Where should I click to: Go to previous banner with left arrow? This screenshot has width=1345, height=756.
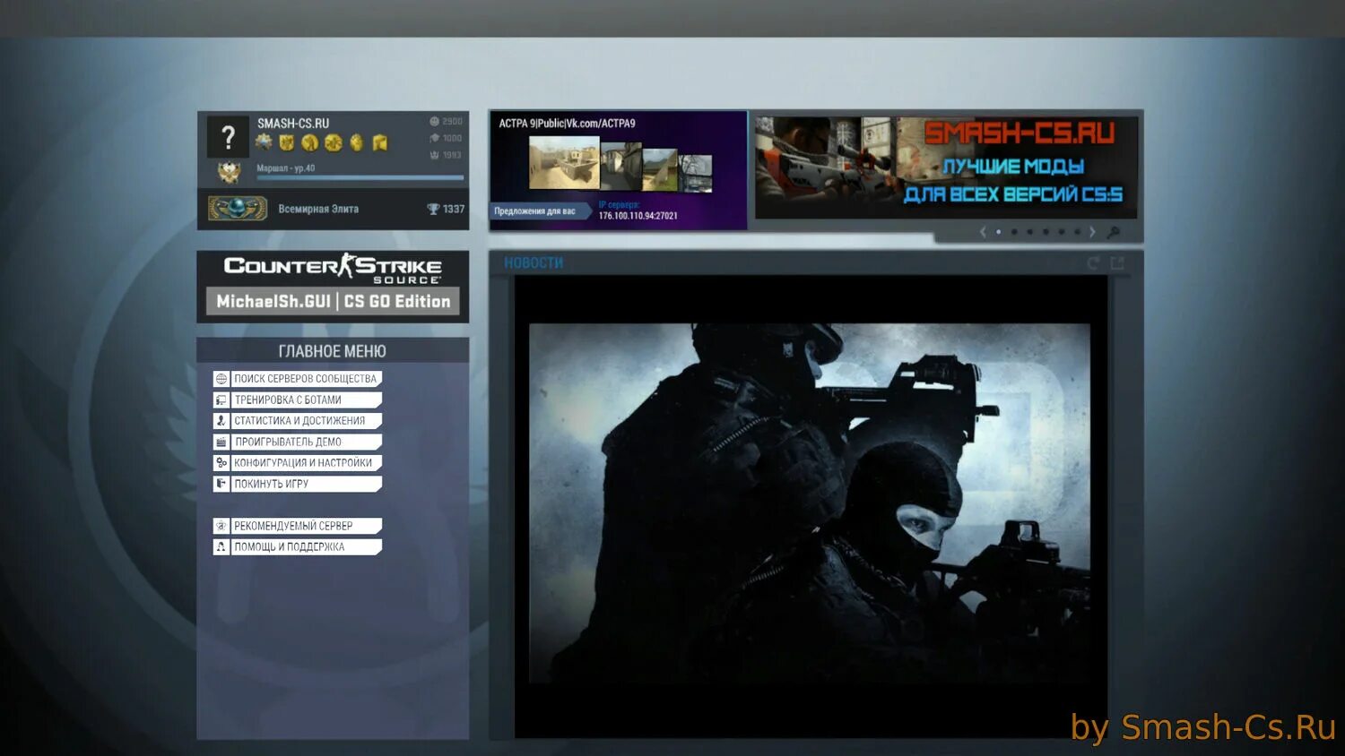click(983, 232)
